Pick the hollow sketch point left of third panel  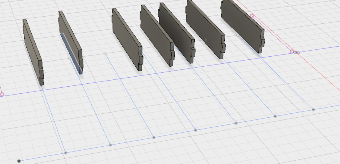click(x=105, y=53)
